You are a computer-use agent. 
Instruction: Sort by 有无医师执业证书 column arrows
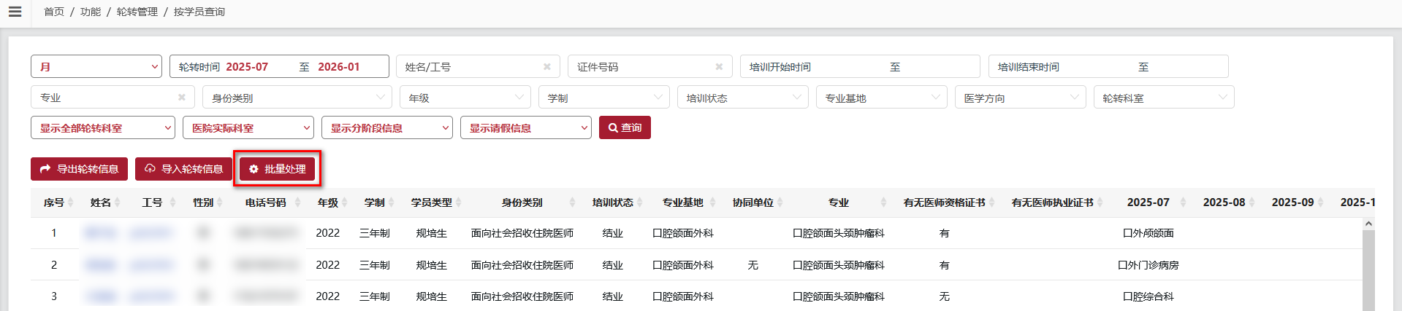pos(1100,202)
